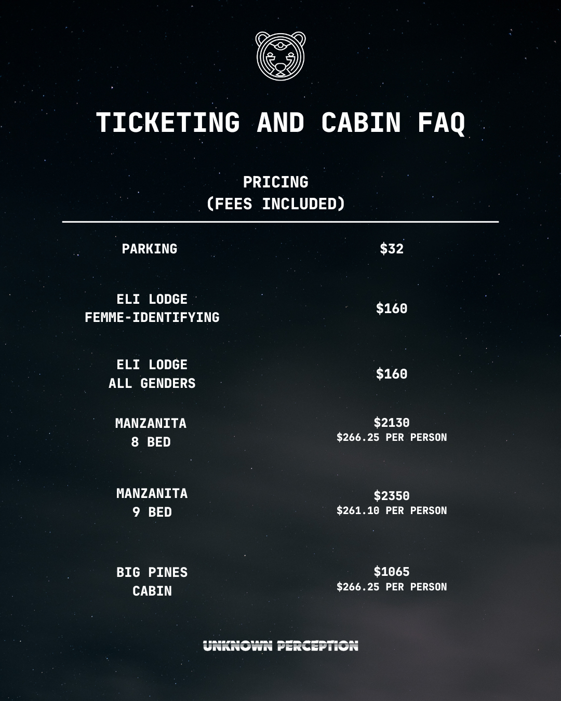Select the Eli Lodge Femme-Identifying label
This screenshot has height=701, width=561.
152,308
